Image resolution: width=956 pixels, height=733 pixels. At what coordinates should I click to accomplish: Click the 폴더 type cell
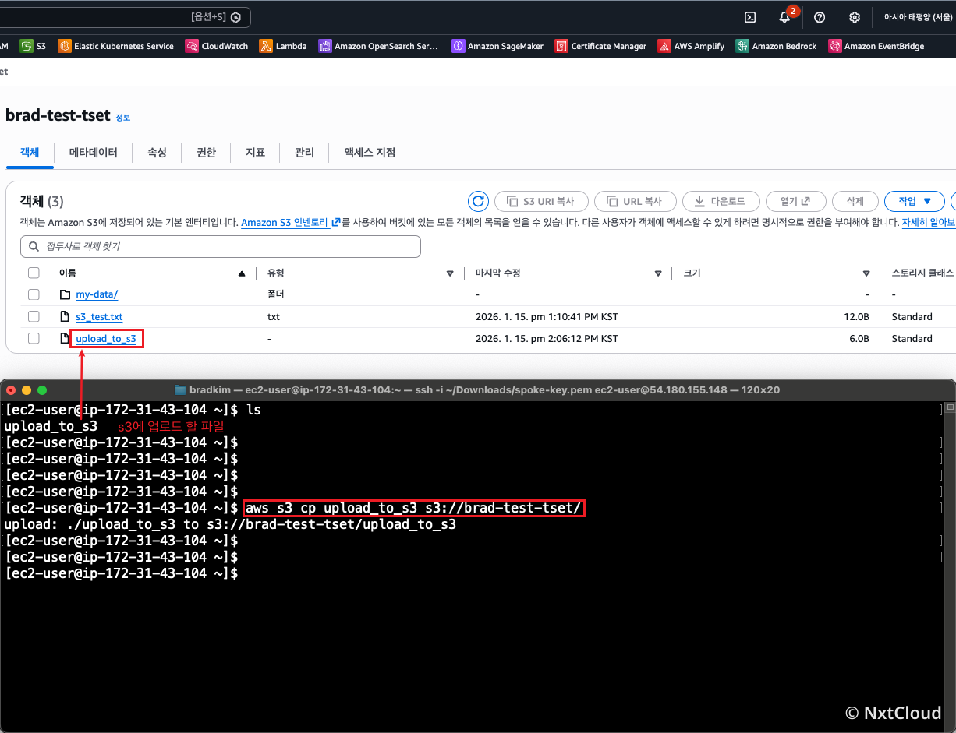tap(276, 294)
